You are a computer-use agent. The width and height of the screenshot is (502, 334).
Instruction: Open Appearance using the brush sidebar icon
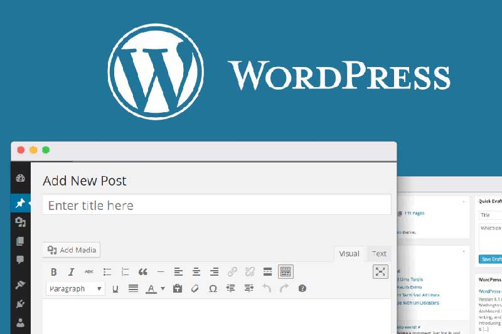click(20, 284)
